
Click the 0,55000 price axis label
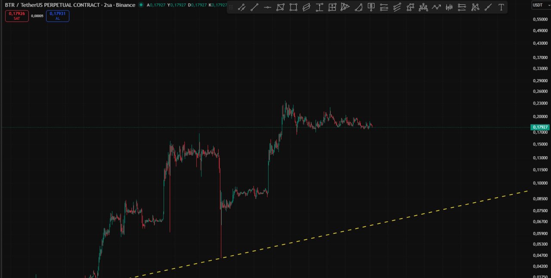pos(540,20)
